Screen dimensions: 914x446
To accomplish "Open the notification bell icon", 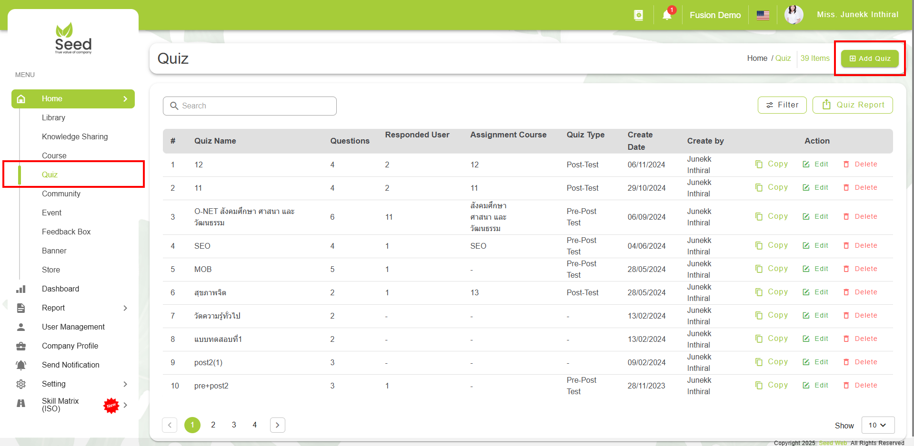I will tap(667, 15).
